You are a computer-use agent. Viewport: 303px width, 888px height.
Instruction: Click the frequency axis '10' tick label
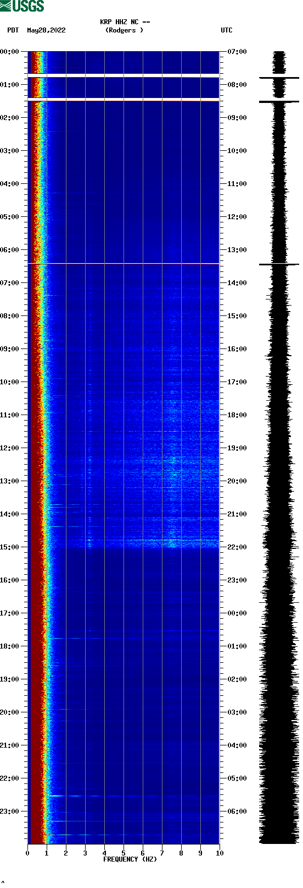point(220,853)
